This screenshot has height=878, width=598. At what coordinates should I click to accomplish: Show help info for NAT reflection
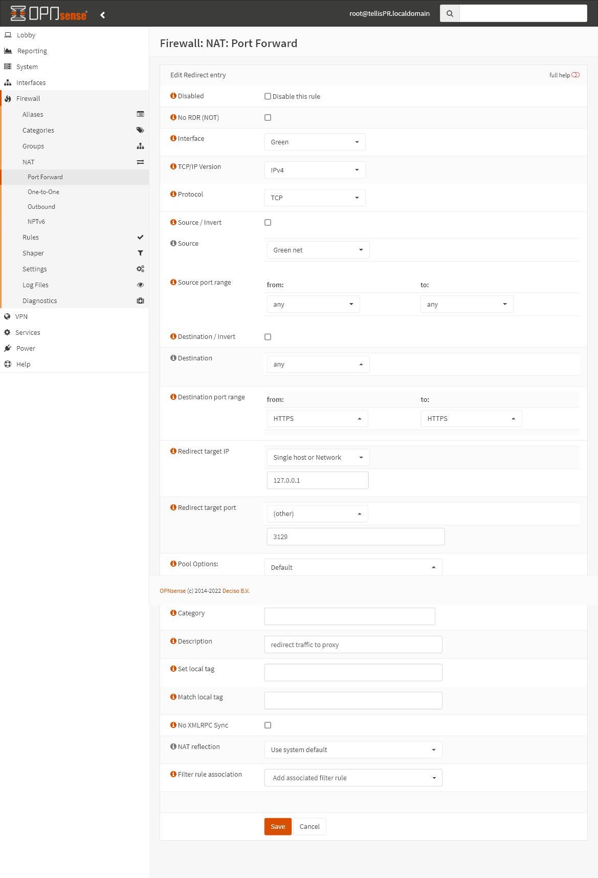pyautogui.click(x=173, y=746)
